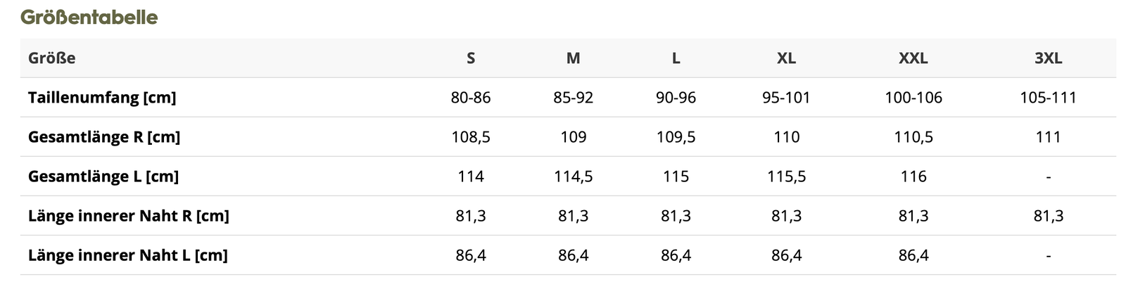This screenshot has height=303, width=1126.
Task: Click the Größentabelle heading
Action: pos(89,17)
